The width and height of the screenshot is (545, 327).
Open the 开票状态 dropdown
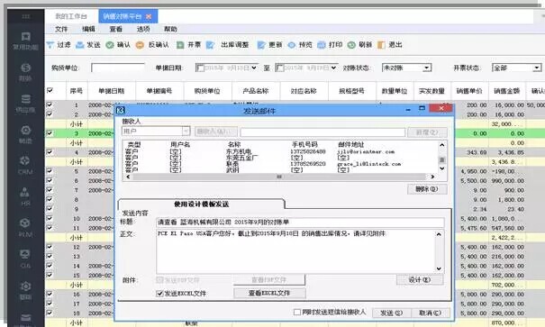(537, 68)
